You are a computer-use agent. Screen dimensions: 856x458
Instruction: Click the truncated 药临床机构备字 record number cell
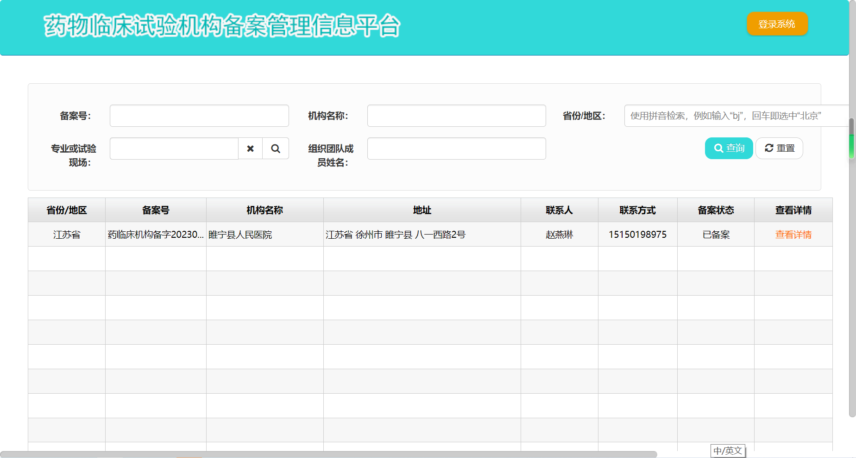pos(156,235)
